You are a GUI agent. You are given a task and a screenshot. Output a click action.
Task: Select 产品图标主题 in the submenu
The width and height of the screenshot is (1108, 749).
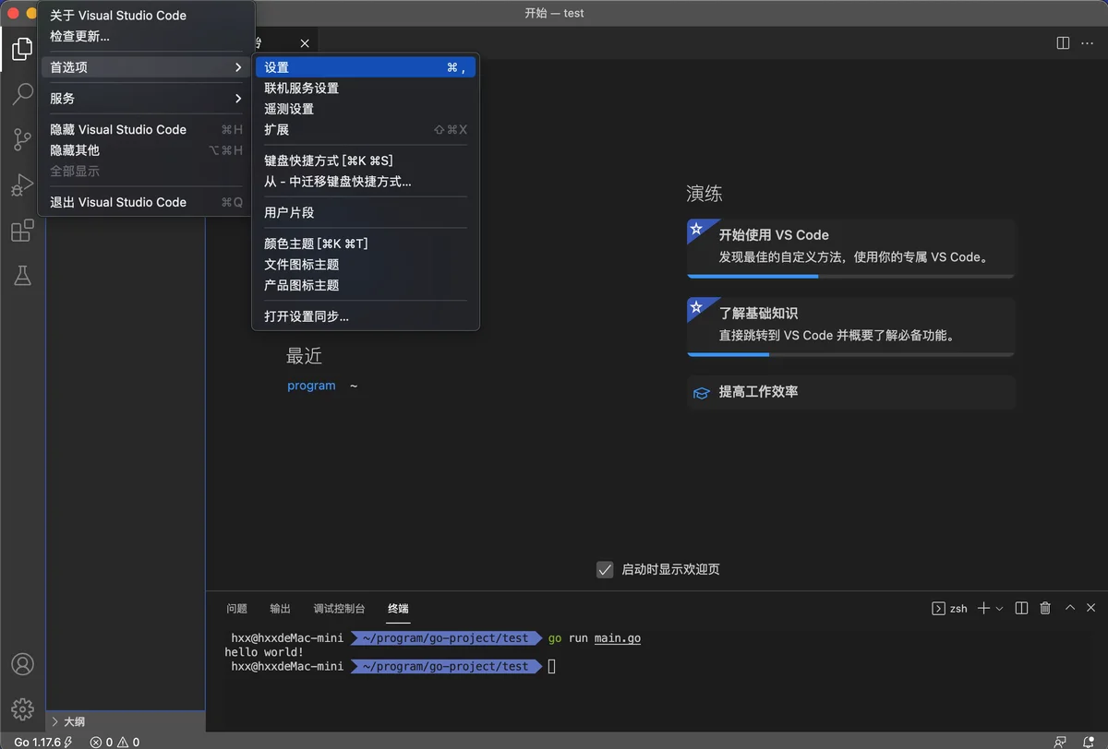tap(366, 285)
